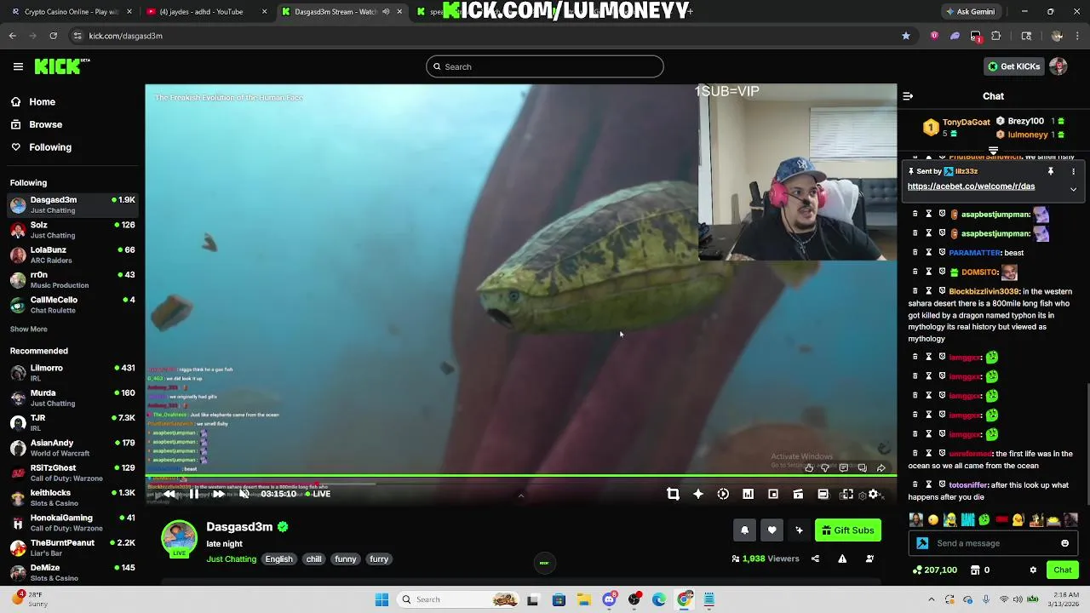
Task: Turn on notifications bell for Dasgasd3m
Action: coord(744,530)
